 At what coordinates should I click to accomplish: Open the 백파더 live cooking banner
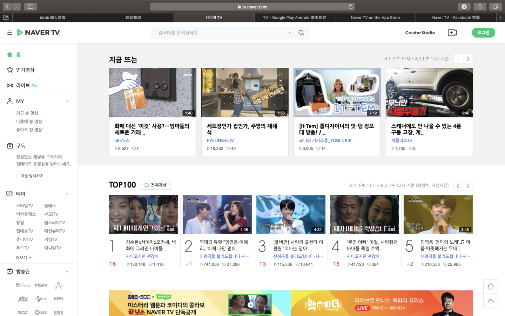382,303
